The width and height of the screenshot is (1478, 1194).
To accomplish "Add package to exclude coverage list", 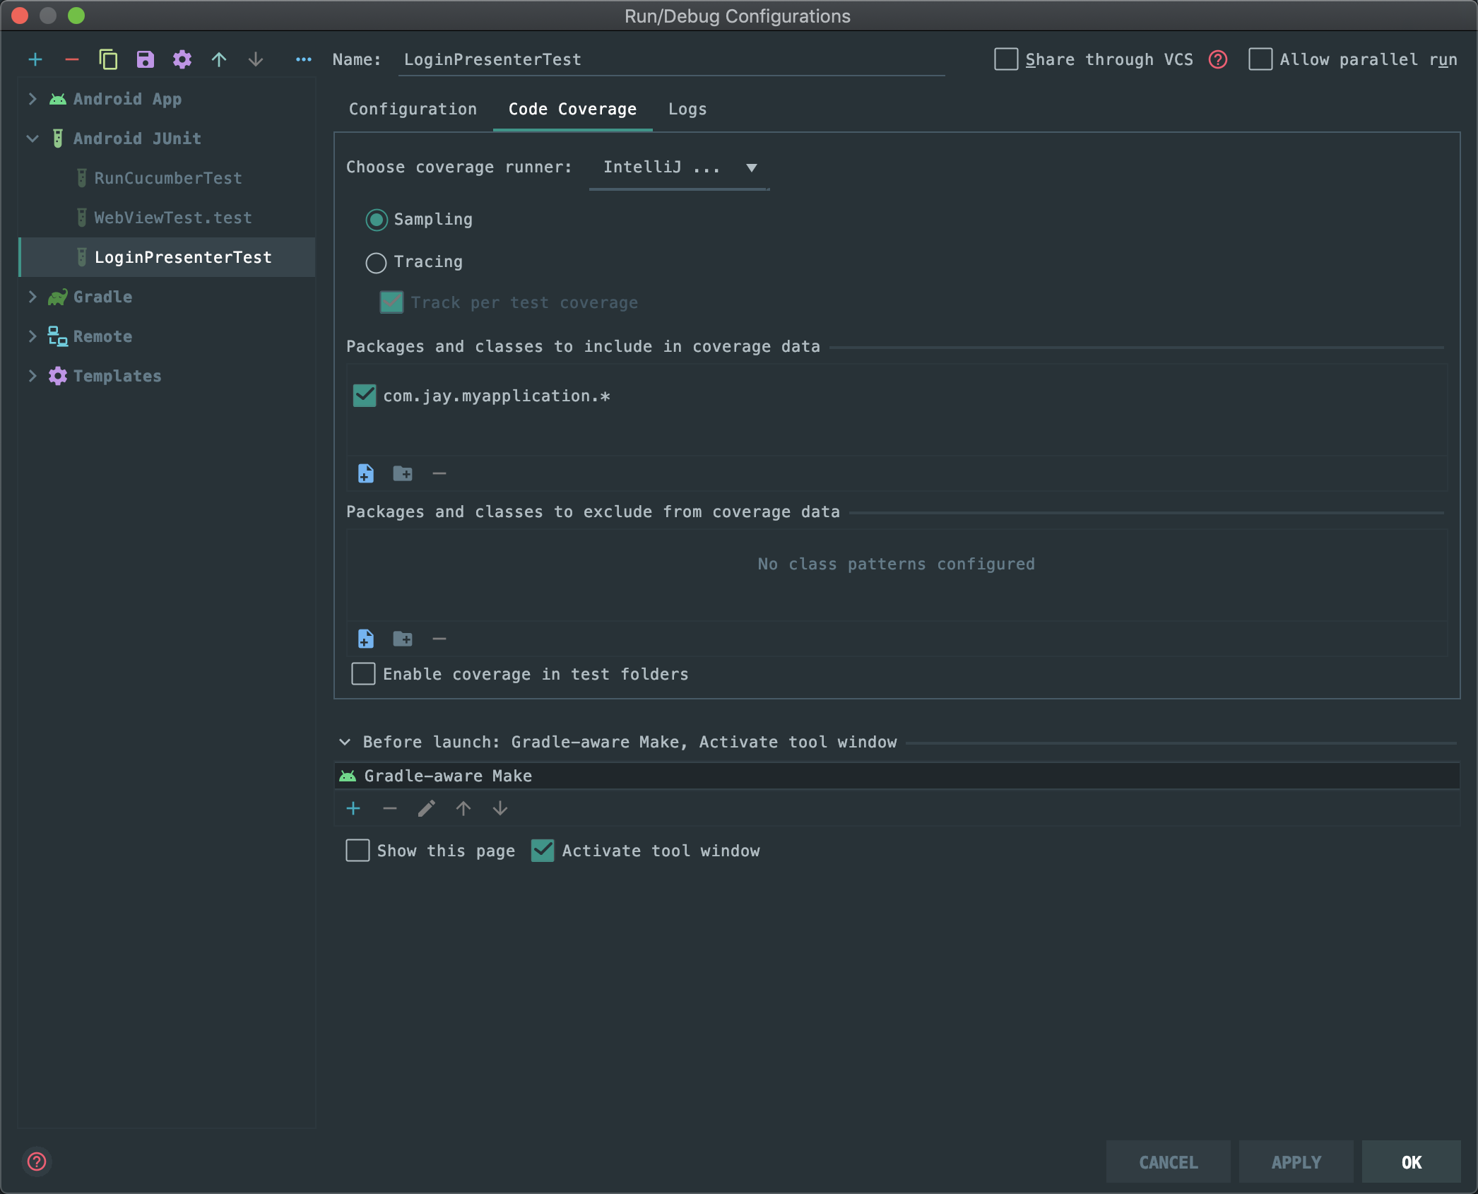I will click(403, 639).
